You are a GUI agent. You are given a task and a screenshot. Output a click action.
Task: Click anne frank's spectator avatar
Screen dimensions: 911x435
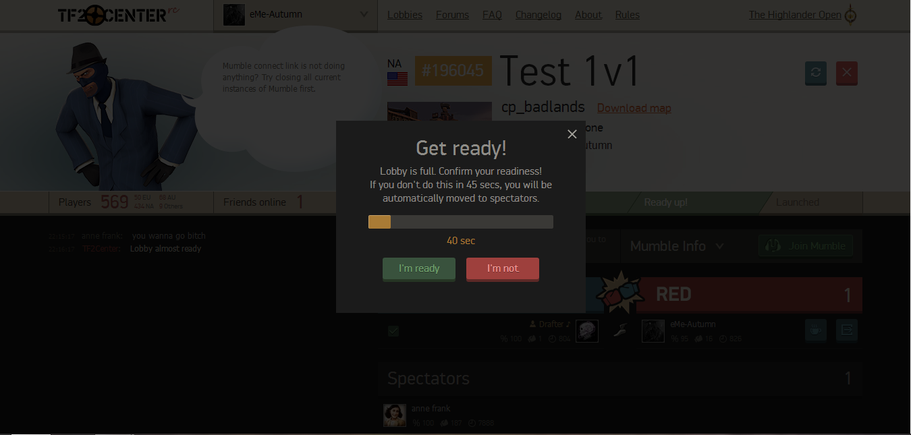395,415
